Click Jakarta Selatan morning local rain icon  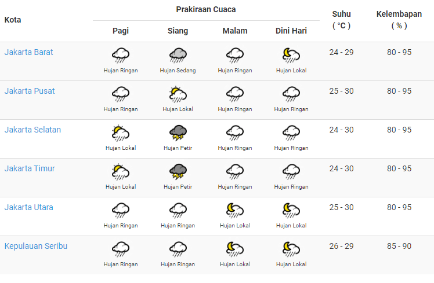pos(121,133)
